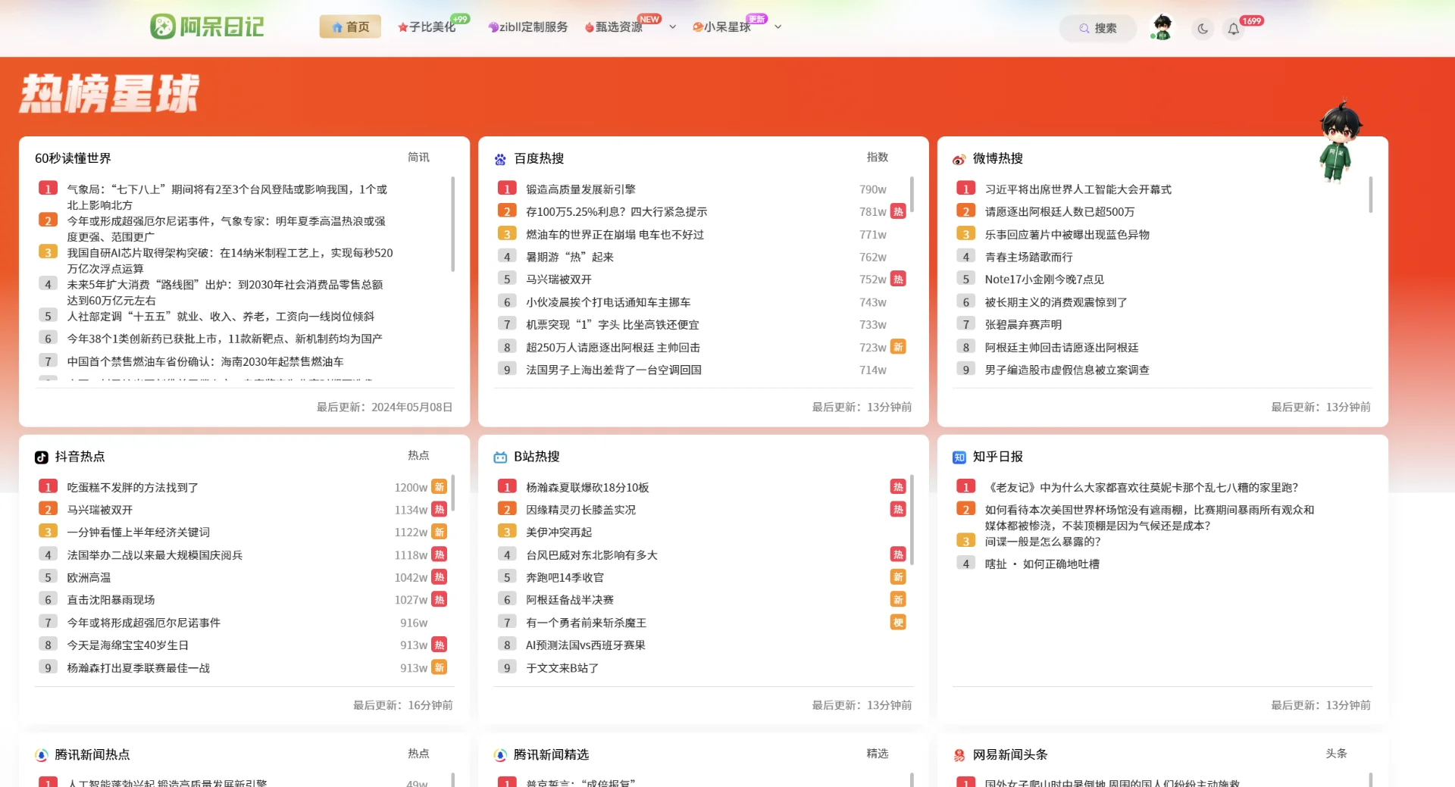The width and height of the screenshot is (1455, 787).
Task: Toggle dark mode moon icon
Action: pyautogui.click(x=1202, y=29)
